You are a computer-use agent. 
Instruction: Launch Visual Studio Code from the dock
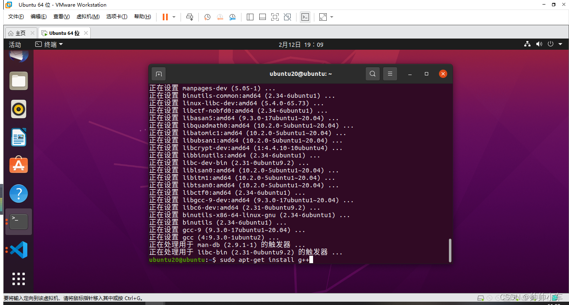19,250
